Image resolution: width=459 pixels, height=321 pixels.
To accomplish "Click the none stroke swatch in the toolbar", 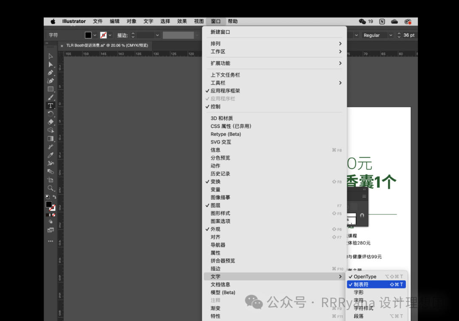I will (x=53, y=208).
